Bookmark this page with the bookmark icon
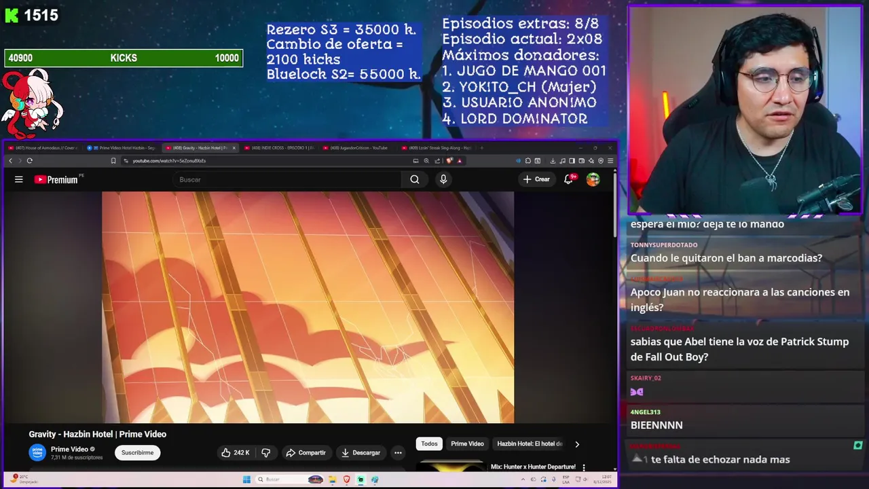Screen dimensions: 869x489 pyautogui.click(x=113, y=161)
